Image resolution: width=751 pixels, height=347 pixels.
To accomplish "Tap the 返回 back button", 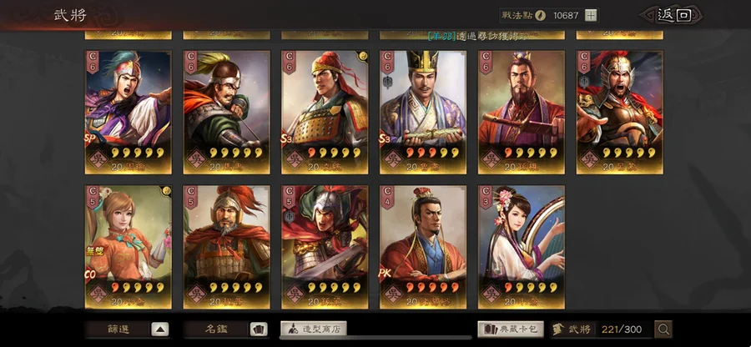I will [674, 15].
